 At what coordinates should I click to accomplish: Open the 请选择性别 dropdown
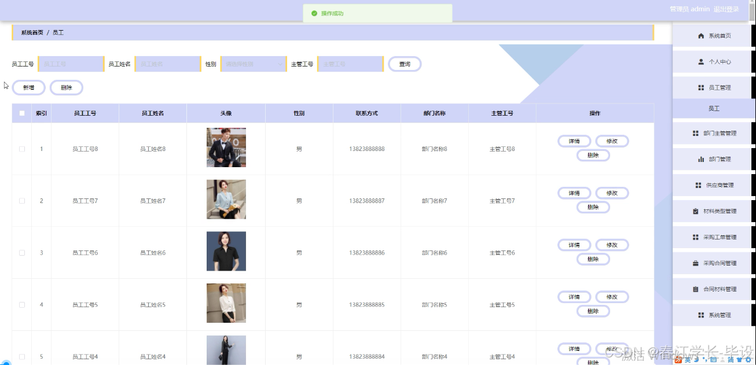click(x=253, y=64)
